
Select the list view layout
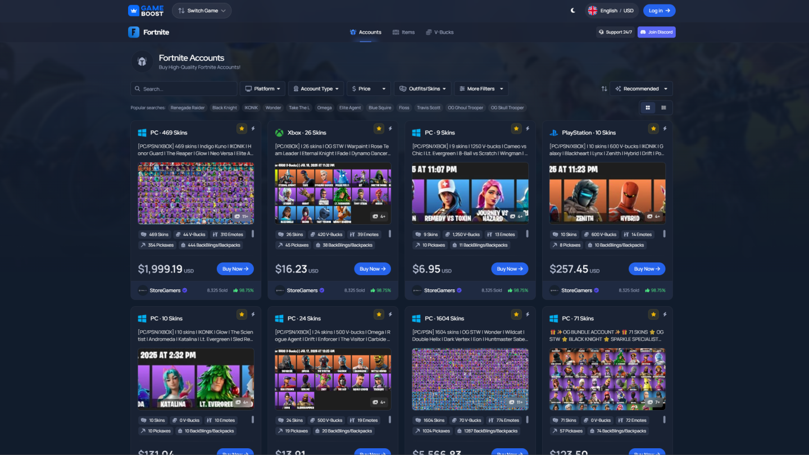click(663, 107)
